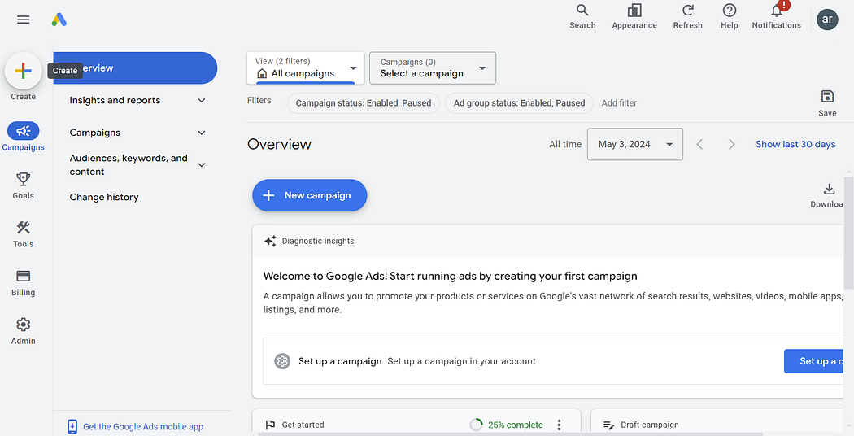Open the May 3, 2024 date dropdown
The width and height of the screenshot is (854, 436).
click(635, 145)
